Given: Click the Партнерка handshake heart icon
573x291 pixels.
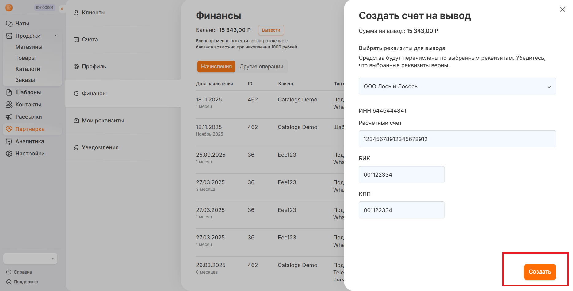Looking at the screenshot, I should (9, 129).
